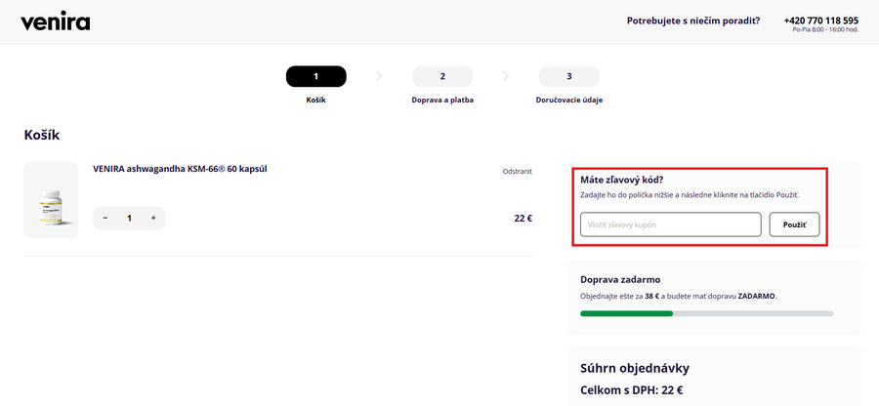
Task: Open 'Potrebujete s niečím poradiť?' help link
Action: point(693,20)
